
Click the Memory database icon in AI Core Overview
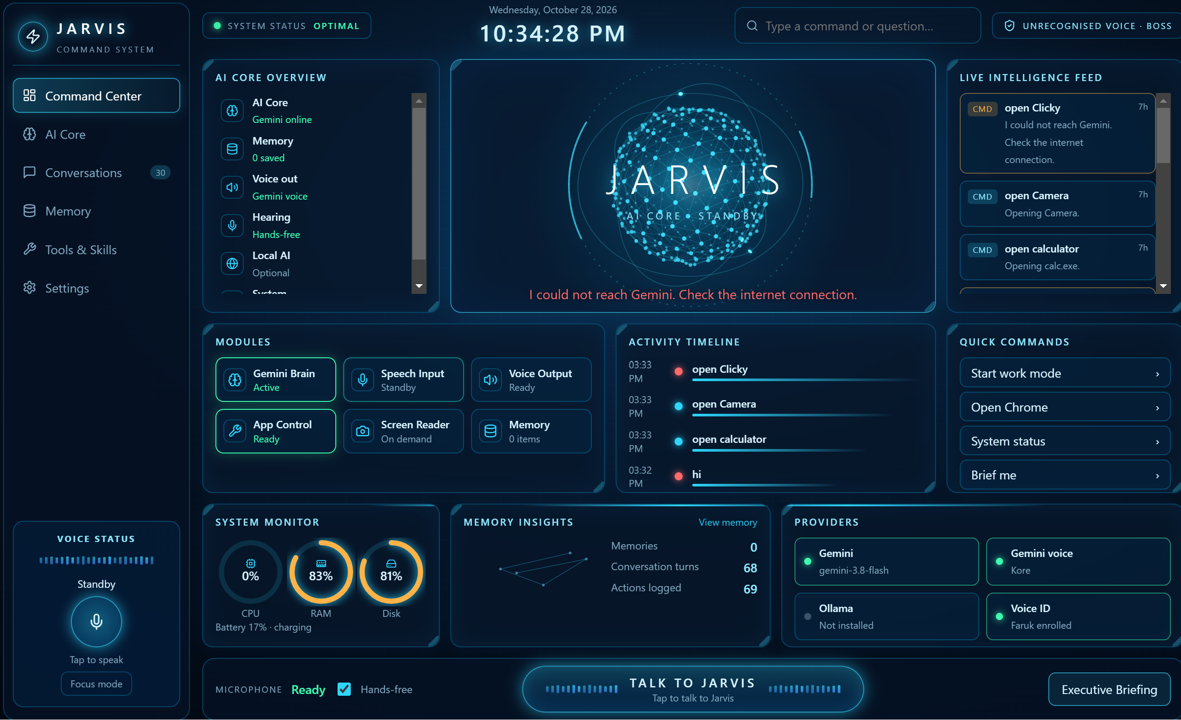[x=232, y=149]
